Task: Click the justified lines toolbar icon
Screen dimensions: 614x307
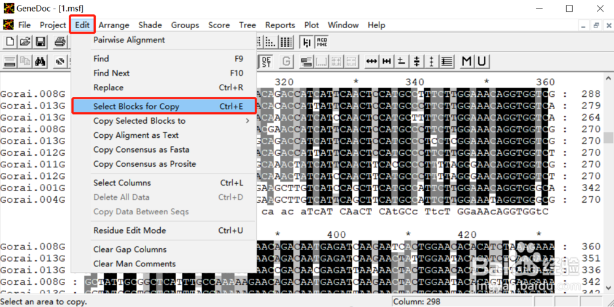Action: tap(447, 61)
